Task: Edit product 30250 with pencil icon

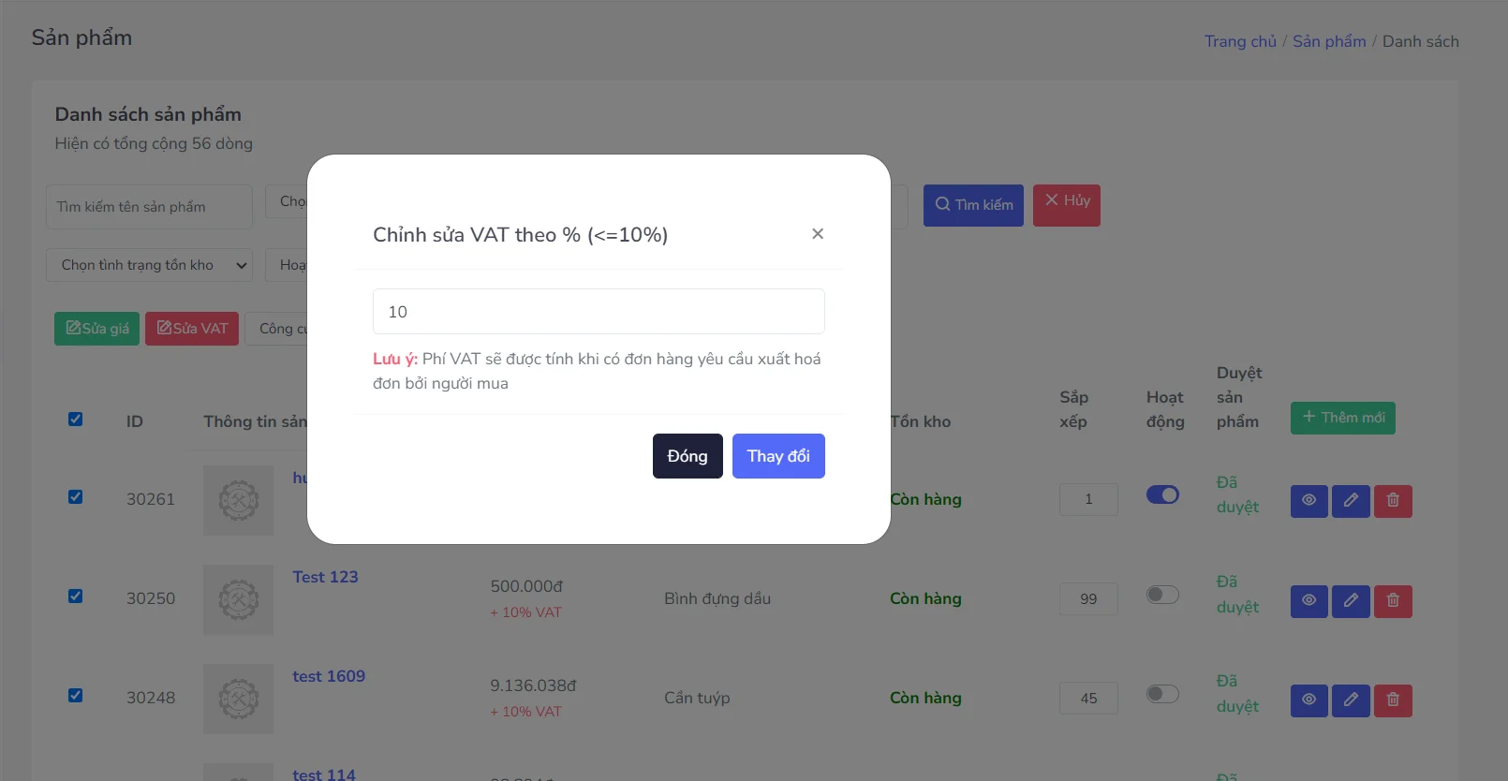Action: click(x=1351, y=601)
